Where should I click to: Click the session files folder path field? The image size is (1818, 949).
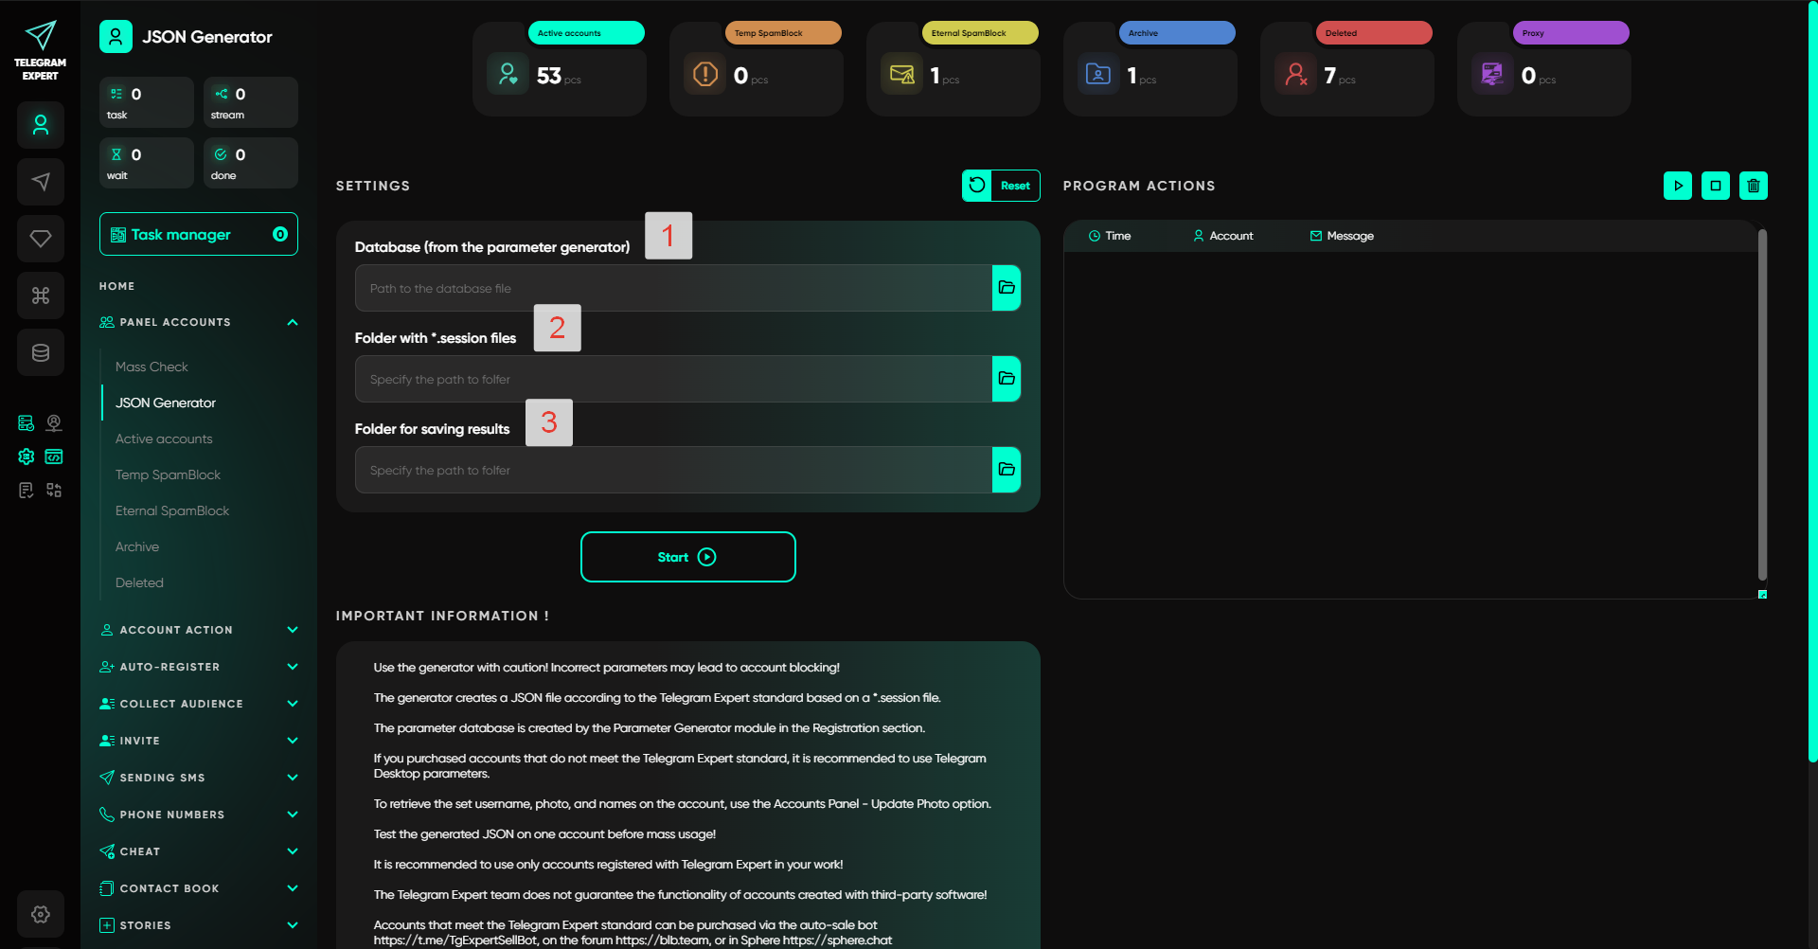click(x=673, y=379)
